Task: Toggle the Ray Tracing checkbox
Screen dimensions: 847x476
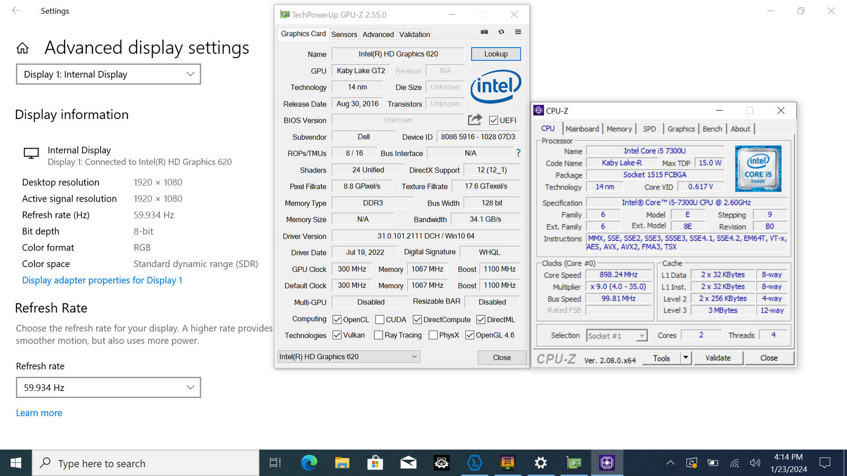Action: (x=379, y=335)
